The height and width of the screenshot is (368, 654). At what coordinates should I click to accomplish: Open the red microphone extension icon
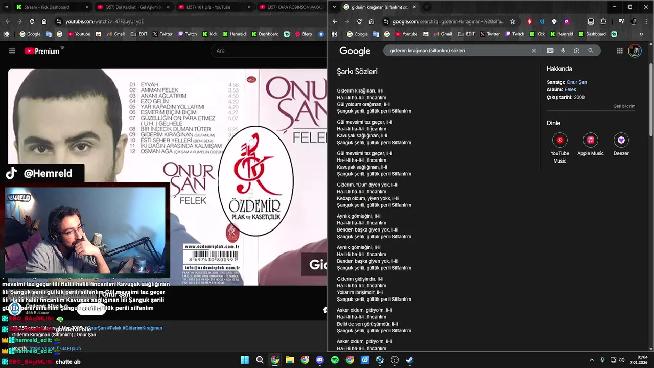coord(529,21)
